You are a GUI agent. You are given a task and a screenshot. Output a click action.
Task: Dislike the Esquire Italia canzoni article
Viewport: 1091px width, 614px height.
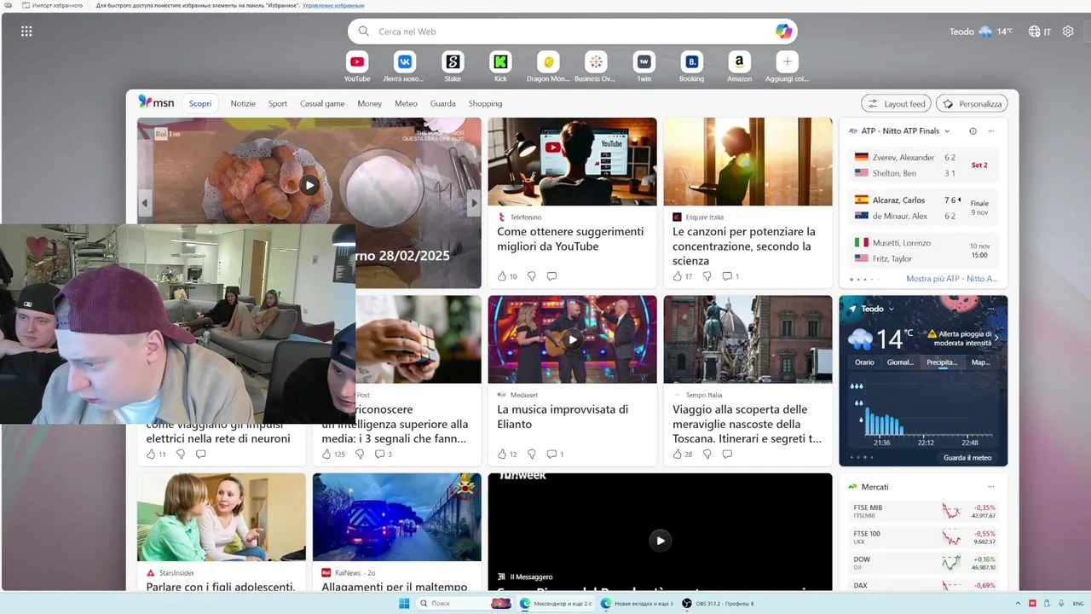point(707,276)
